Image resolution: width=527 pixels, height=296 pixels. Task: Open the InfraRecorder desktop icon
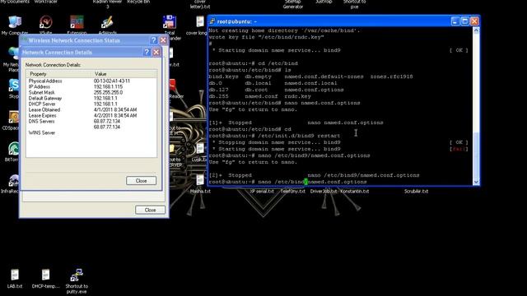pyautogui.click(x=13, y=181)
